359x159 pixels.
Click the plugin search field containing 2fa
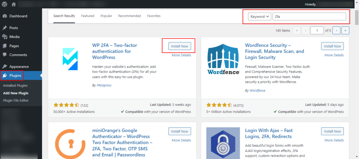click(x=309, y=16)
